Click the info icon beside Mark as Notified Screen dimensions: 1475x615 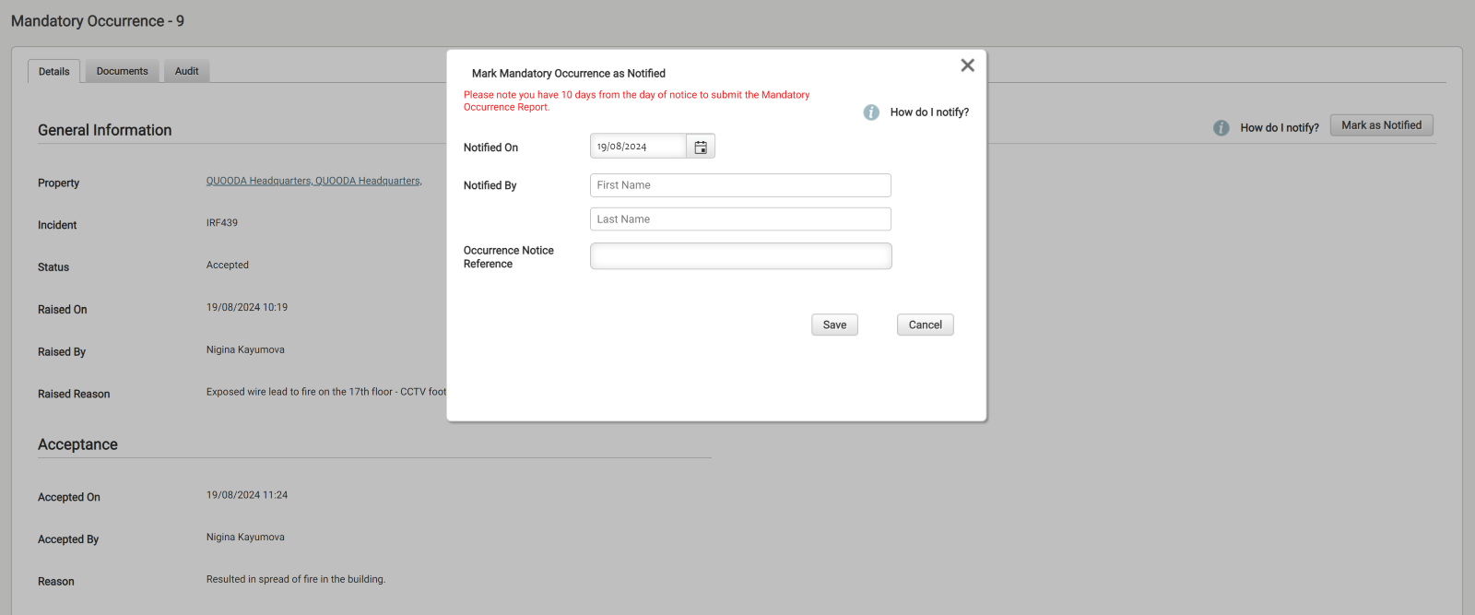(x=1221, y=128)
